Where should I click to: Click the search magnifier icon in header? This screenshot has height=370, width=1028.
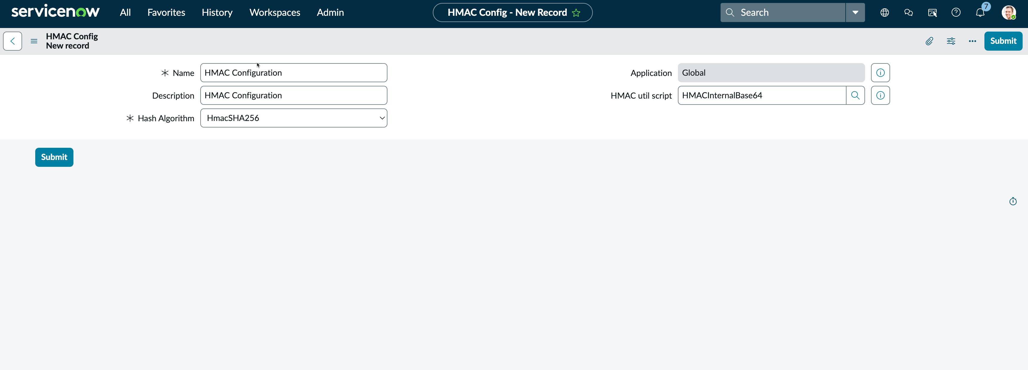730,13
